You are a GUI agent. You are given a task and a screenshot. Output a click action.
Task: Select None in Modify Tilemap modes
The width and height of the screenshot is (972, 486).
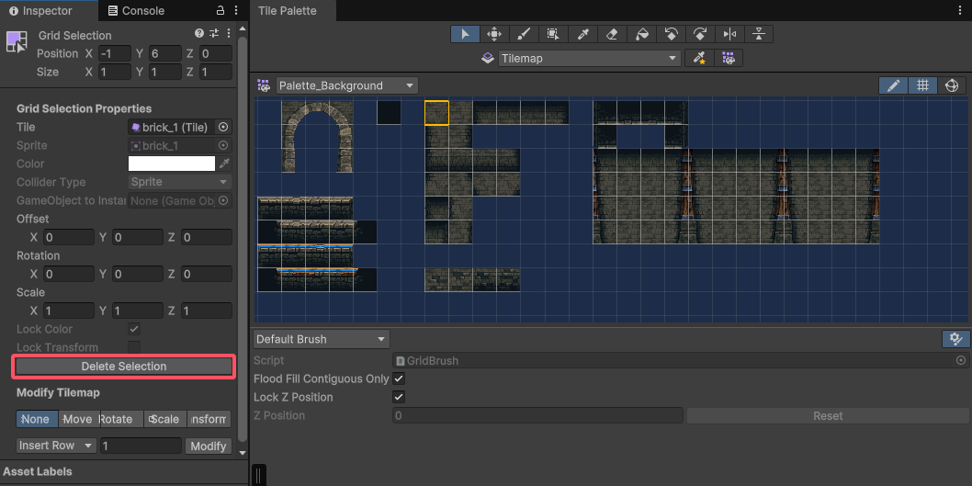click(37, 419)
